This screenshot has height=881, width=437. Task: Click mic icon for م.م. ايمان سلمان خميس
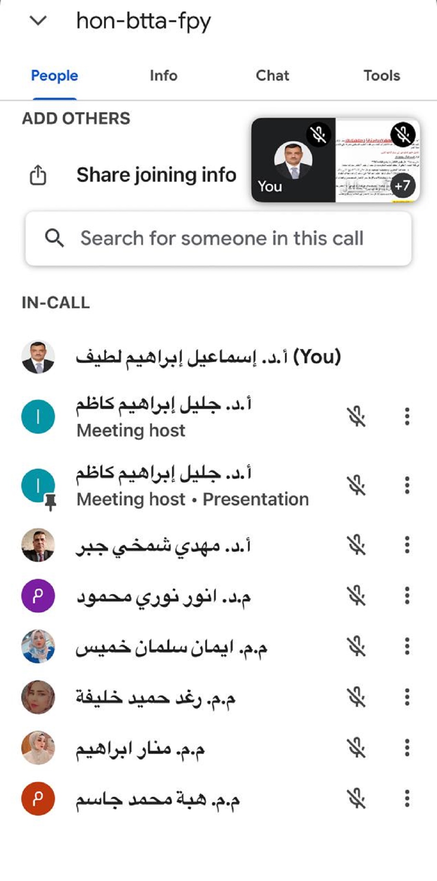(356, 647)
